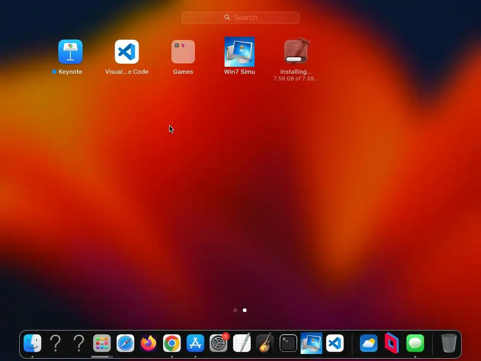Launch Visual Studio Code from Launchpad
The height and width of the screenshot is (361, 481).
pyautogui.click(x=127, y=52)
